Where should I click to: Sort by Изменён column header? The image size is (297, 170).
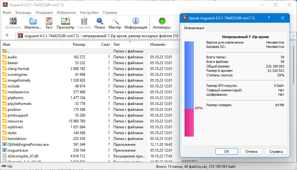[163, 44]
